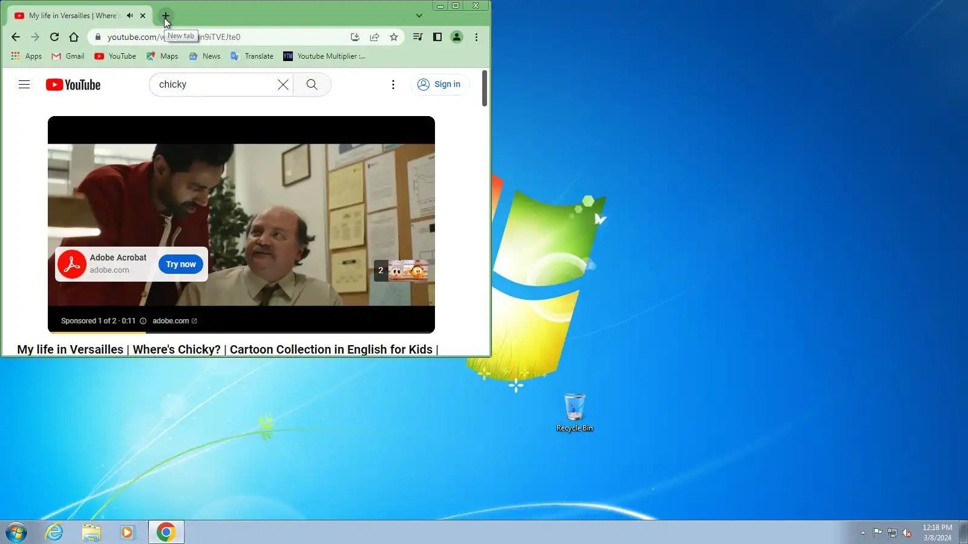968x544 pixels.
Task: Open the Chrome home page
Action: pyautogui.click(x=74, y=37)
